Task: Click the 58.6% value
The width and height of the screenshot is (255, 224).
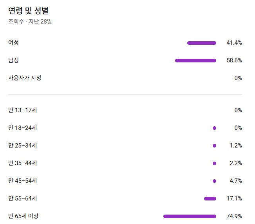Action: (x=234, y=60)
